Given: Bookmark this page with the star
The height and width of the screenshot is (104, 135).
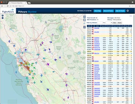Looking at the screenshot, I should pyautogui.click(x=130, y=6).
